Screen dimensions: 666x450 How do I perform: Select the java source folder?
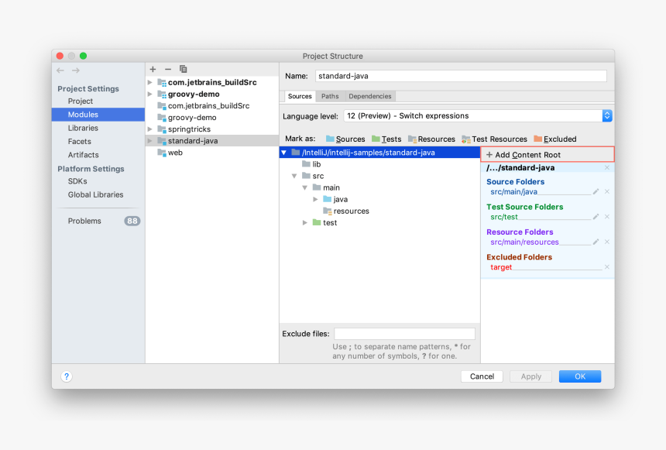pos(335,199)
